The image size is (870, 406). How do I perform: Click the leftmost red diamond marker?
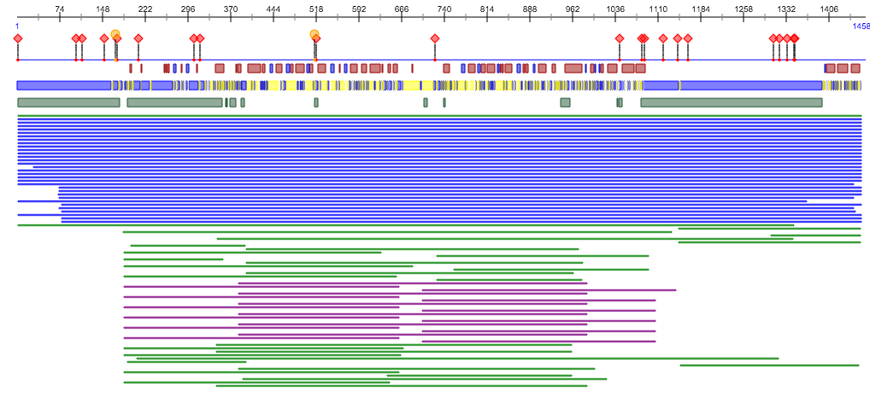tap(18, 38)
